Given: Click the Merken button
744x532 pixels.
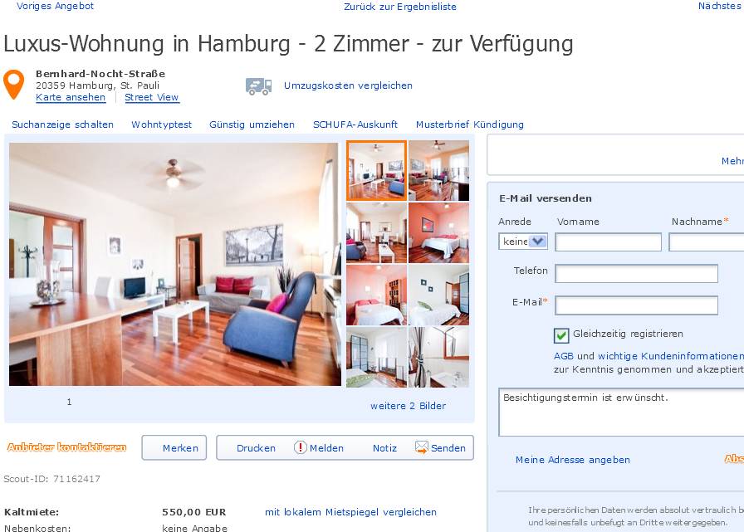Looking at the screenshot, I should coord(174,447).
